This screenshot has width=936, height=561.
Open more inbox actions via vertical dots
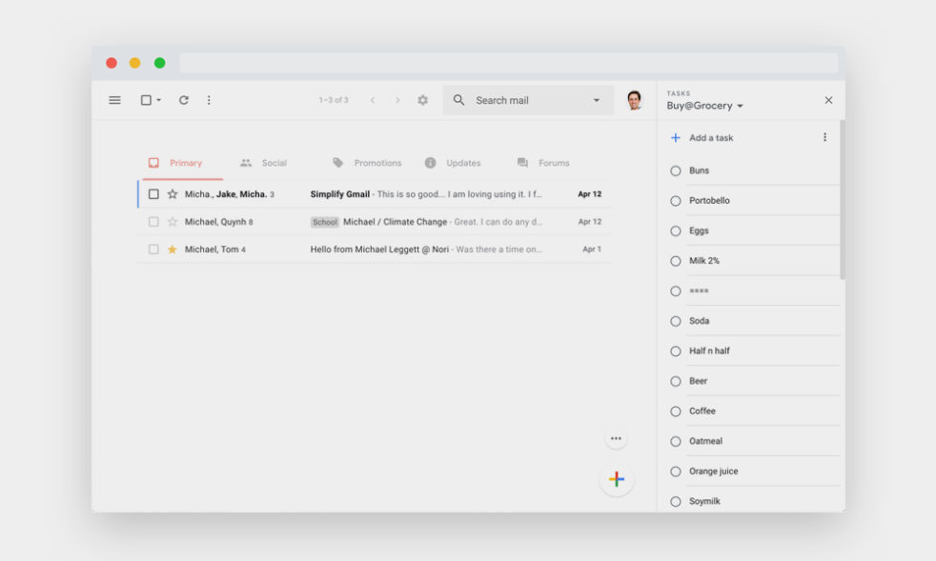209,99
